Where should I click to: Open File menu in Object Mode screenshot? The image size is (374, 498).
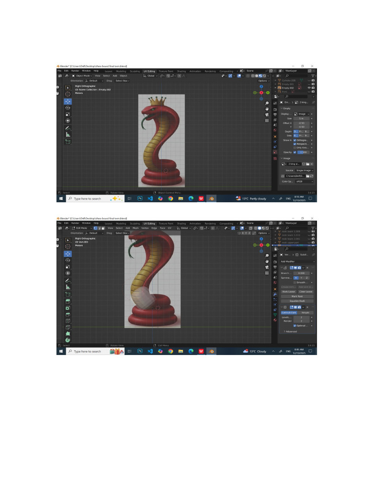point(59,71)
